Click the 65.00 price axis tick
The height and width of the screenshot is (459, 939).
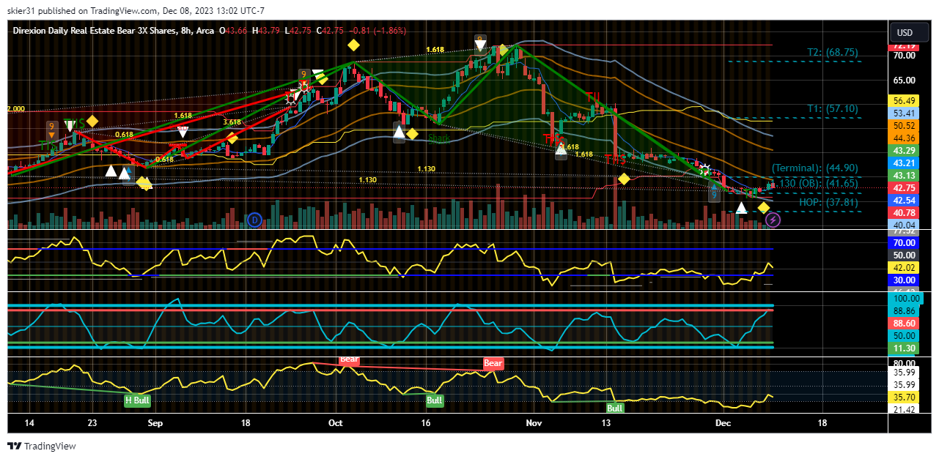coord(905,81)
